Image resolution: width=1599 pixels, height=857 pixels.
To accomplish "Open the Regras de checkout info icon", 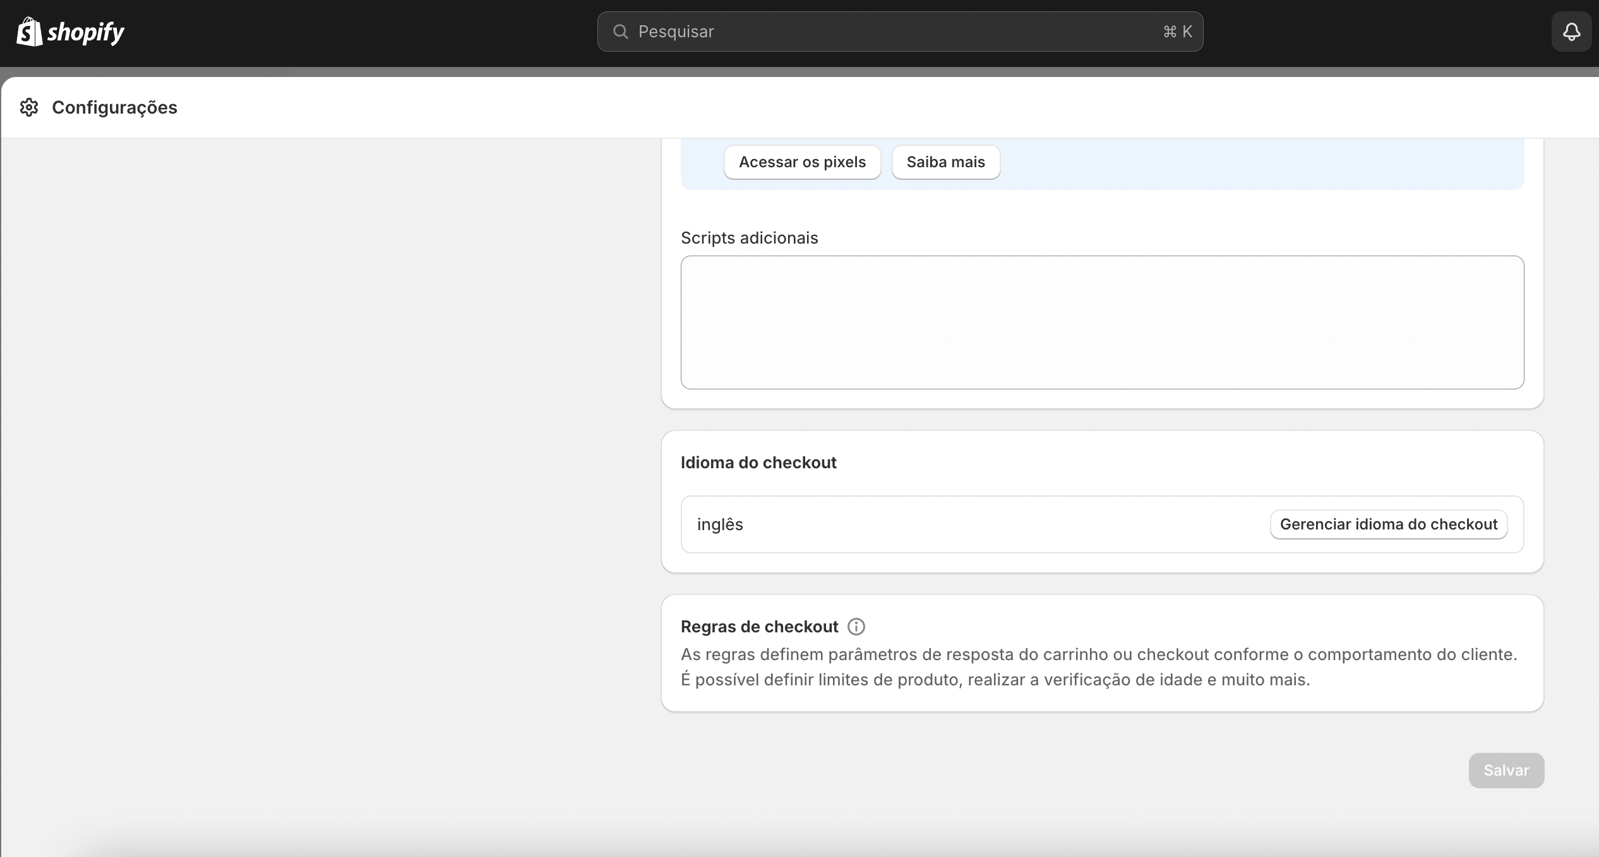I will (856, 627).
